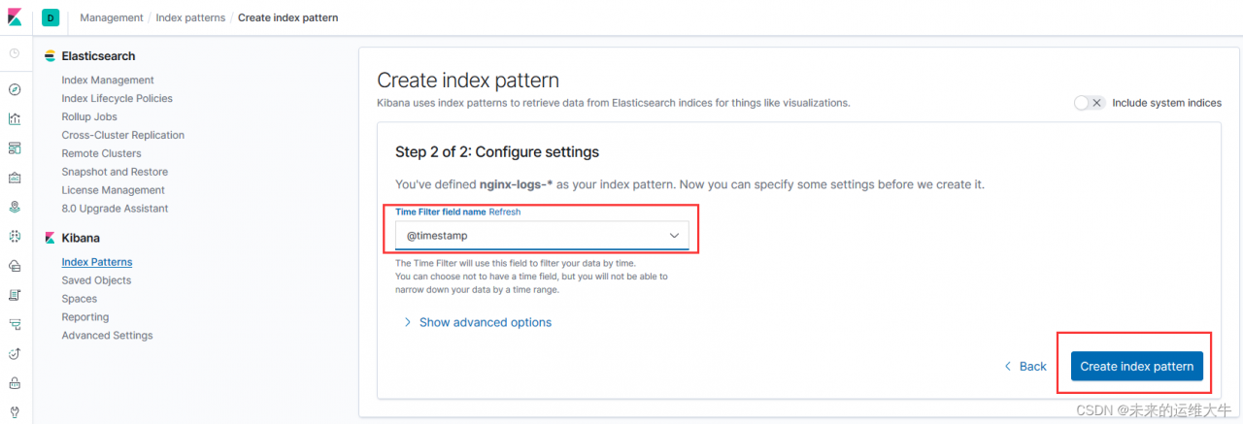Open Advanced Settings in Kibana menu
The height and width of the screenshot is (424, 1243).
click(x=107, y=336)
